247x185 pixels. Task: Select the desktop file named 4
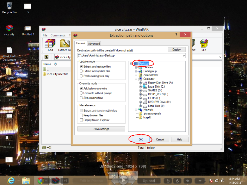[x=9, y=162]
